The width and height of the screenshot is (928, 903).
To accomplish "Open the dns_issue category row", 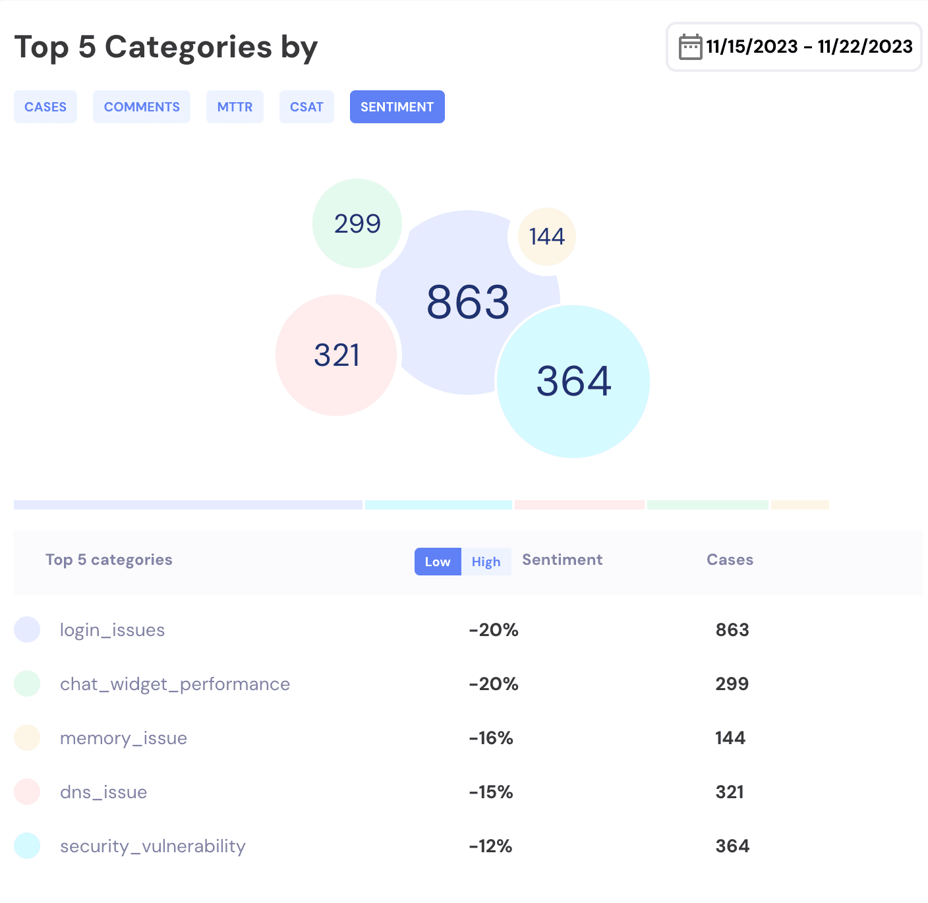I will (103, 792).
